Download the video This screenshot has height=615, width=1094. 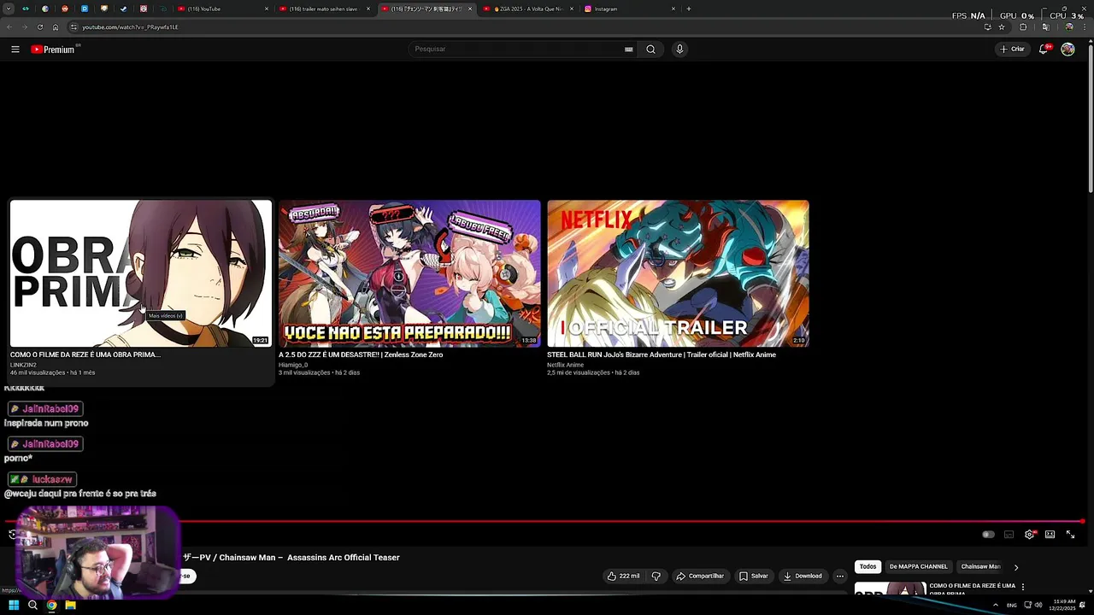(803, 577)
